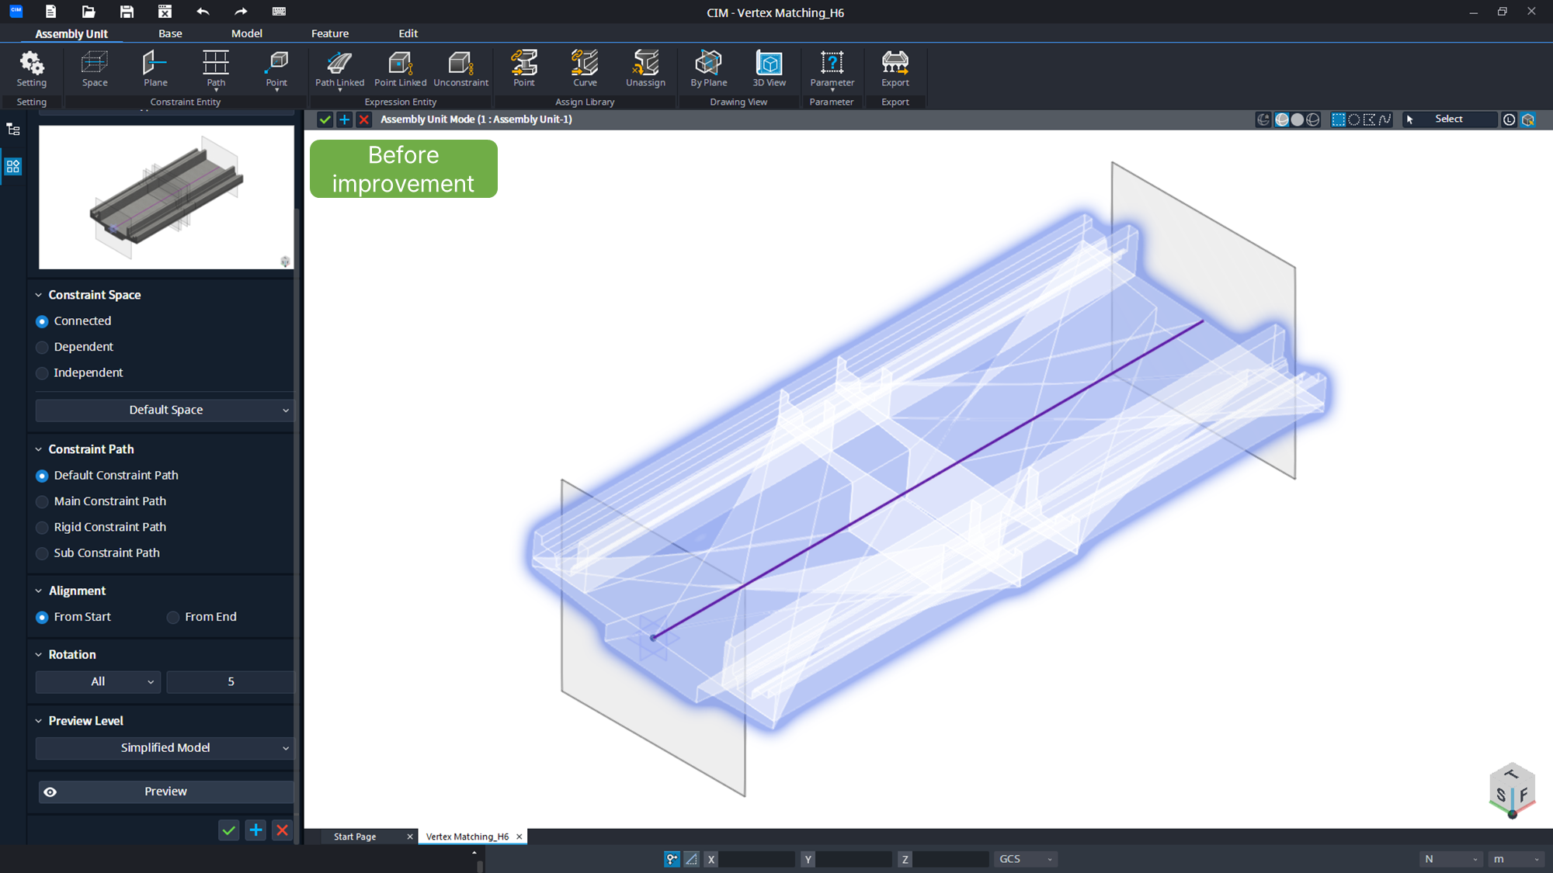Image resolution: width=1553 pixels, height=873 pixels.
Task: Collapse the Alignment section
Action: 38,591
